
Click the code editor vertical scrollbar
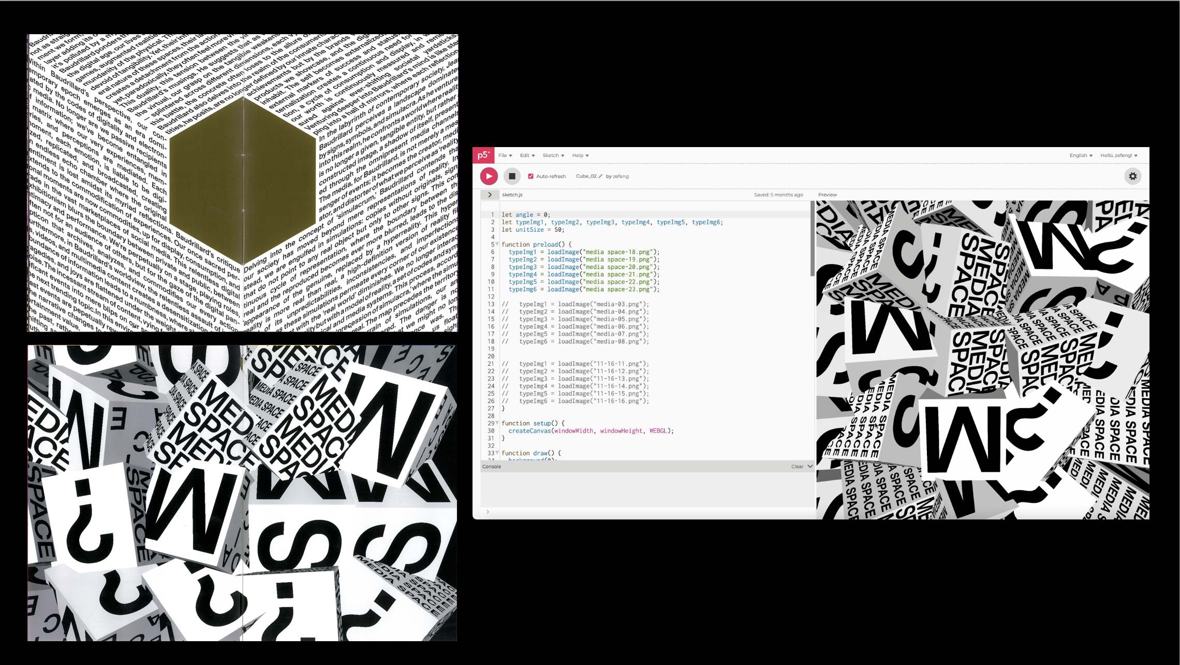(812, 238)
